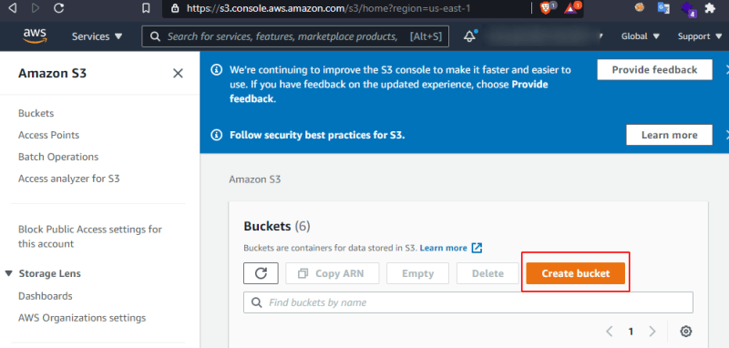Expand the Services dropdown menu
The image size is (729, 348).
click(x=98, y=36)
